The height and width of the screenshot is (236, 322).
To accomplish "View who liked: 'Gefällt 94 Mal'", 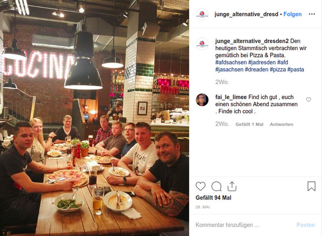I will (x=213, y=198).
